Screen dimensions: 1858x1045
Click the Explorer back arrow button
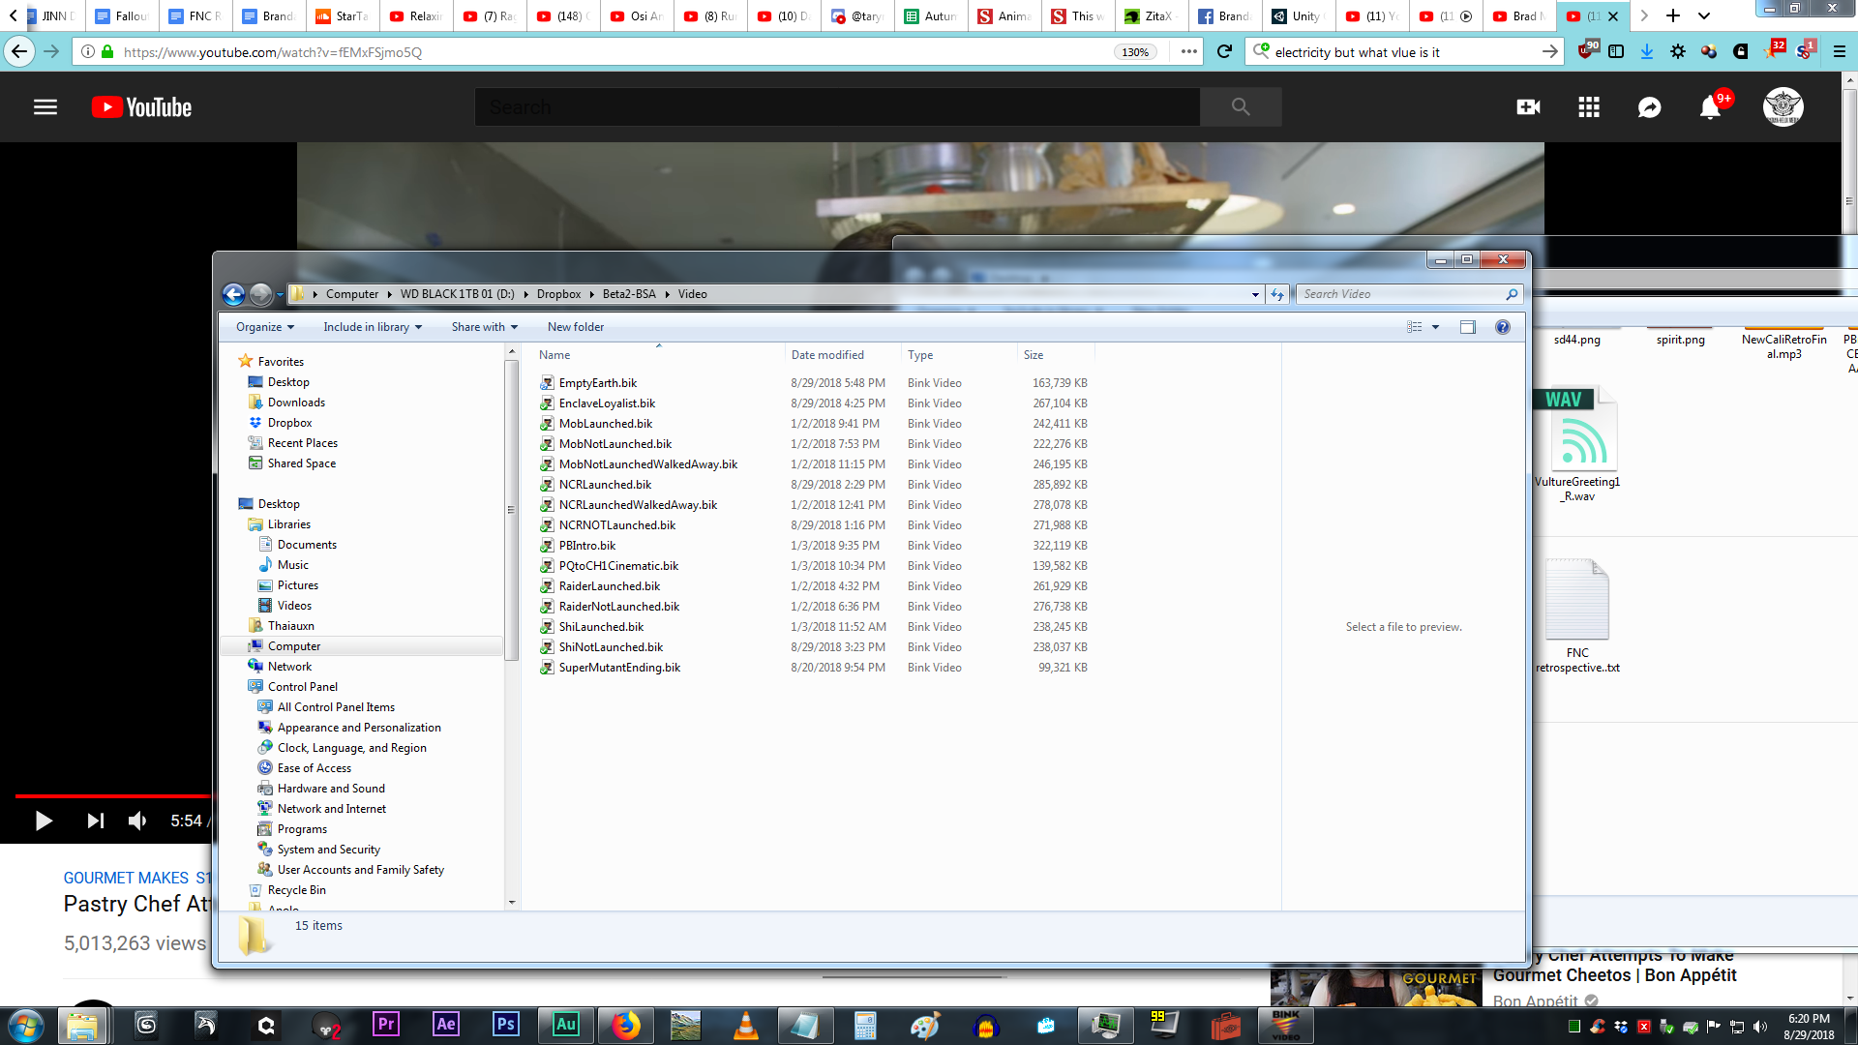pos(233,294)
